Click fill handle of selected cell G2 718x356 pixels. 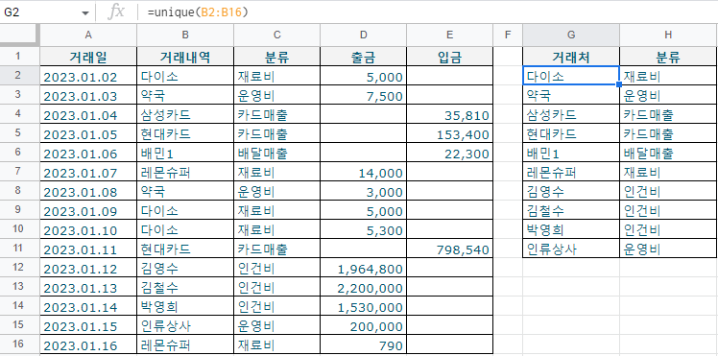click(619, 84)
